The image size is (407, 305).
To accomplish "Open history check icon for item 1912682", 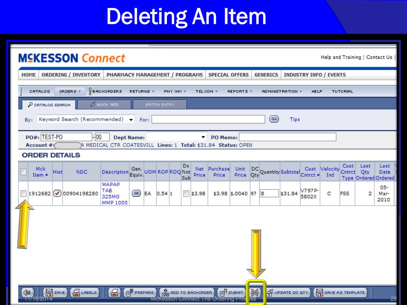I will click(x=57, y=193).
